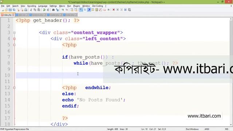Click the Print toolbar icon
Screen dimensions: 233x131
pos(26,10)
